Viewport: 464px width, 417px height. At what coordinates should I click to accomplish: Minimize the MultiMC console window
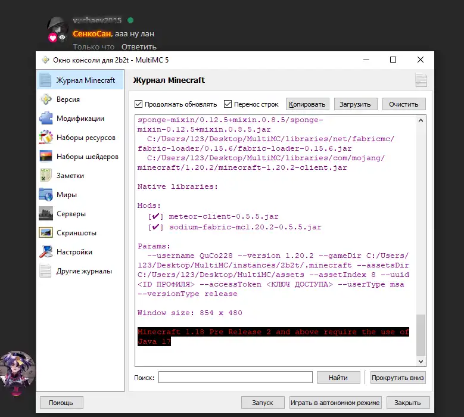coord(366,60)
